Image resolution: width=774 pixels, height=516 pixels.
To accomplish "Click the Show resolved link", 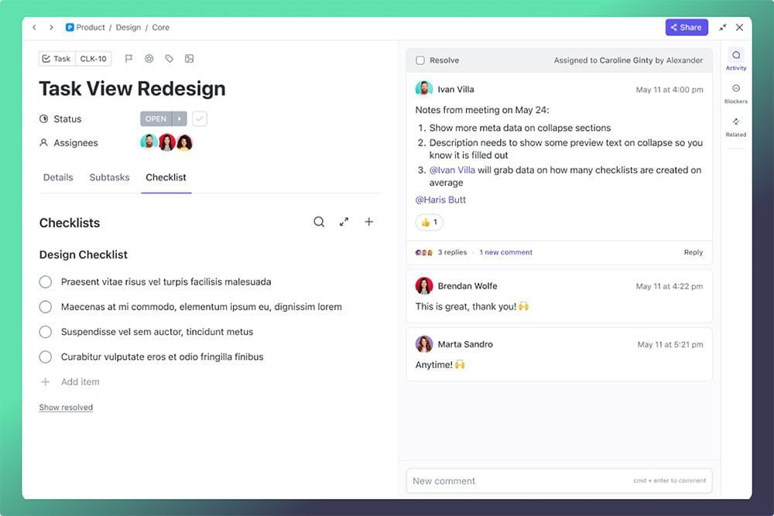I will (66, 408).
